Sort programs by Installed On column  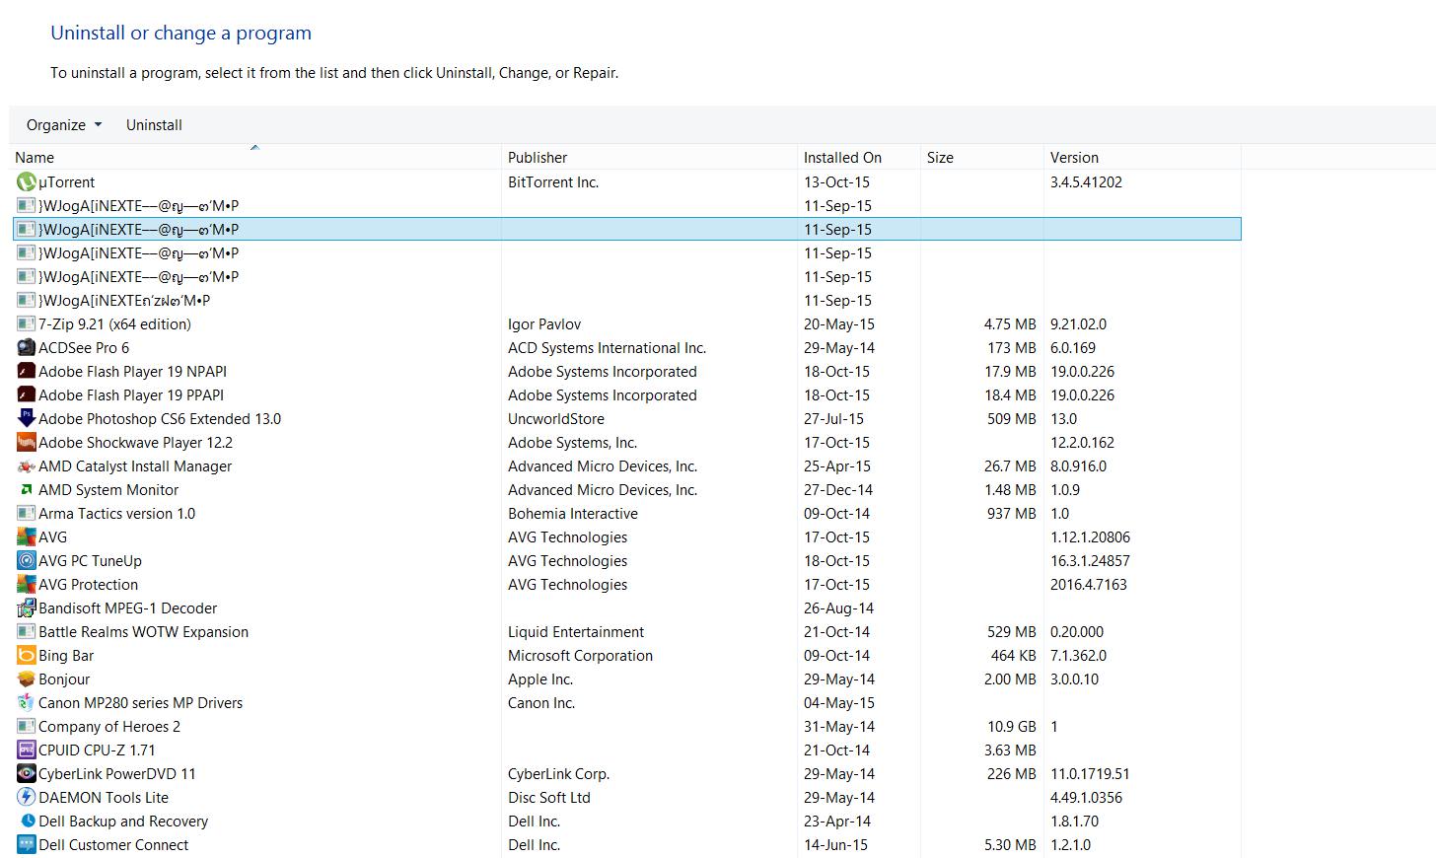tap(858, 158)
